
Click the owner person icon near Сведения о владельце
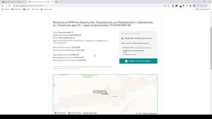click(122, 38)
